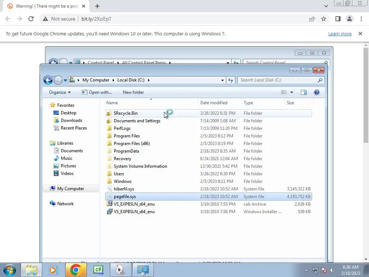Select the Windows folder
The image size is (369, 277).
pos(209,181)
